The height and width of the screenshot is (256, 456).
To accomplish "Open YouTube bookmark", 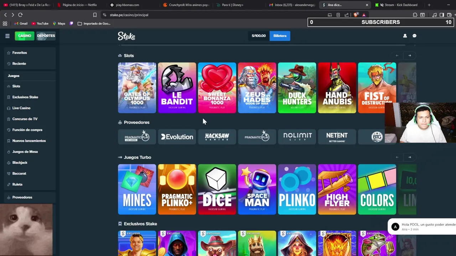I will tap(40, 23).
